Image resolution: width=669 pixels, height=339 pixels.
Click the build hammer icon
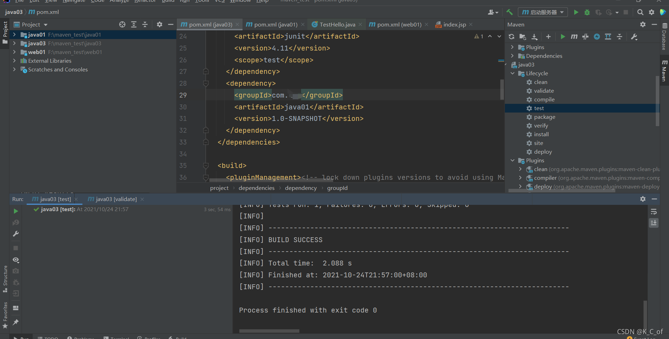pos(509,12)
